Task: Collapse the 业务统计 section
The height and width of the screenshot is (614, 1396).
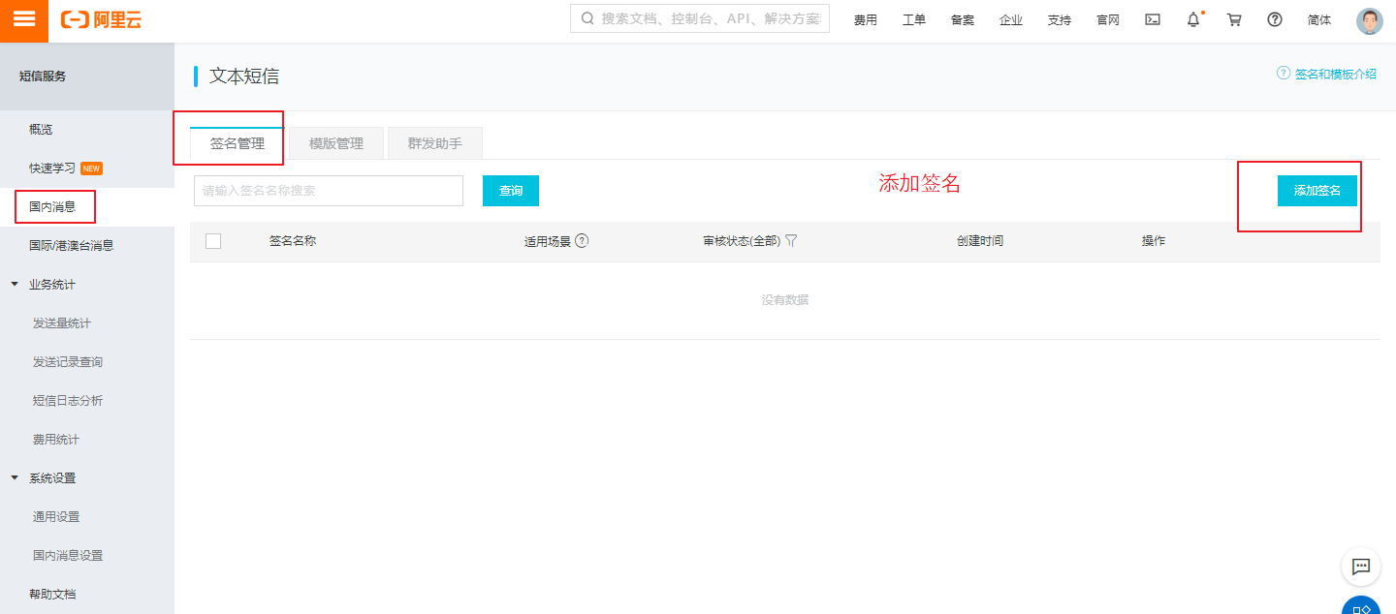Action: 15,285
